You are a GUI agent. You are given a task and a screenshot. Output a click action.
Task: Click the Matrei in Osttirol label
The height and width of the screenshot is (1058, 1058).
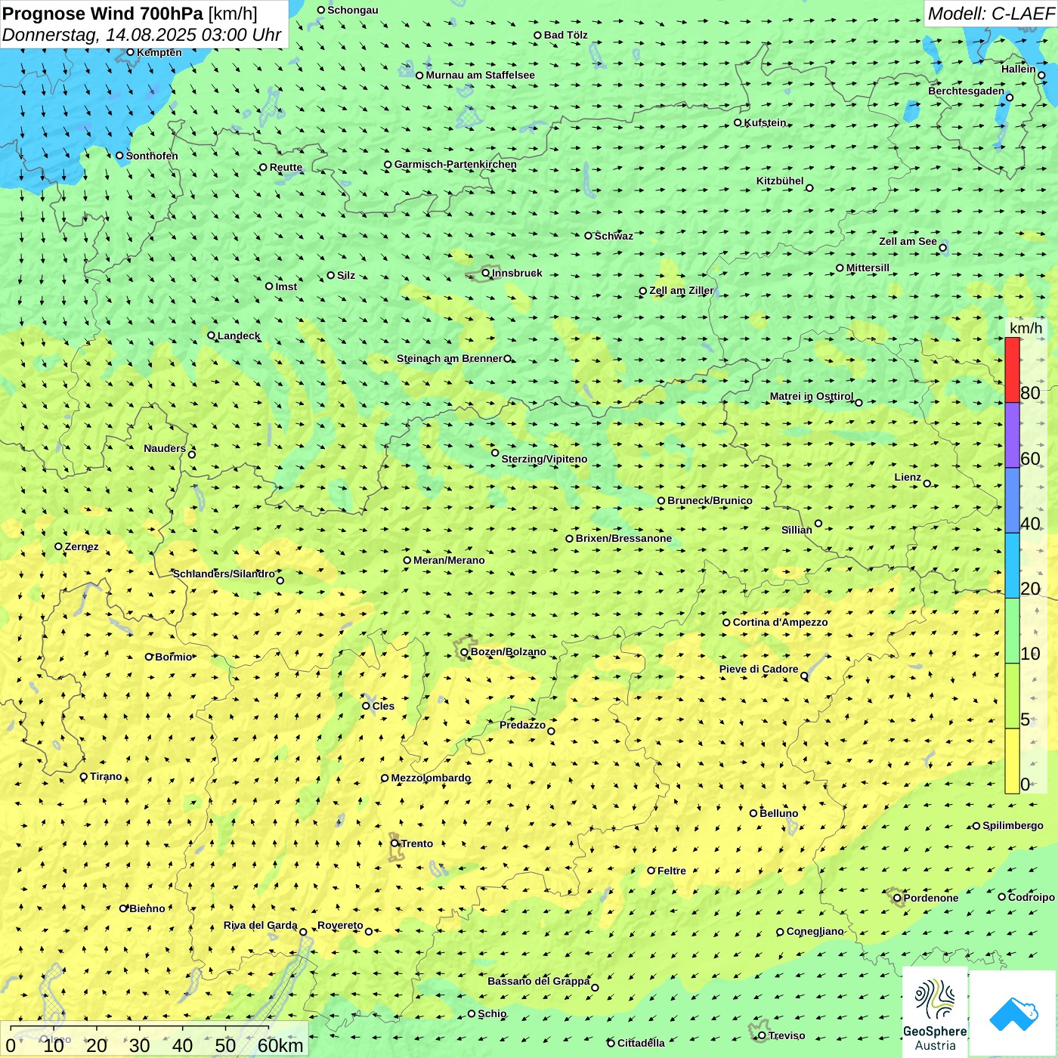point(812,396)
